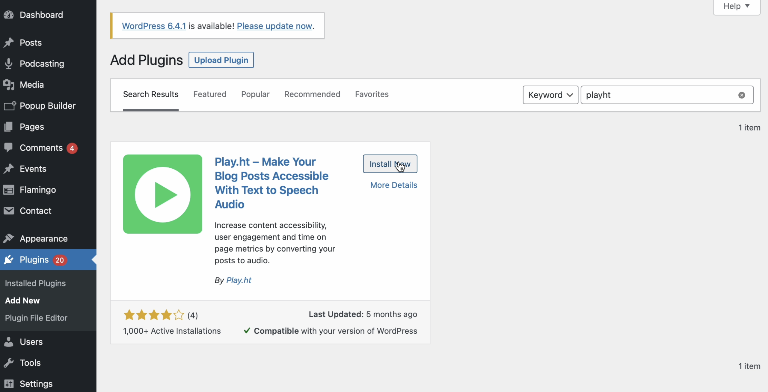The width and height of the screenshot is (768, 392).
Task: Click the Compatible checkmark text
Action: pyautogui.click(x=330, y=331)
